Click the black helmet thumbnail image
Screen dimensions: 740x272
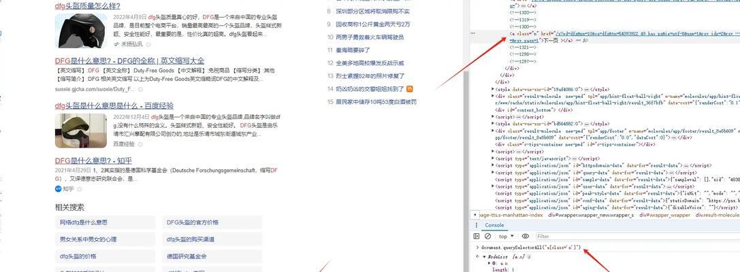[81, 30]
